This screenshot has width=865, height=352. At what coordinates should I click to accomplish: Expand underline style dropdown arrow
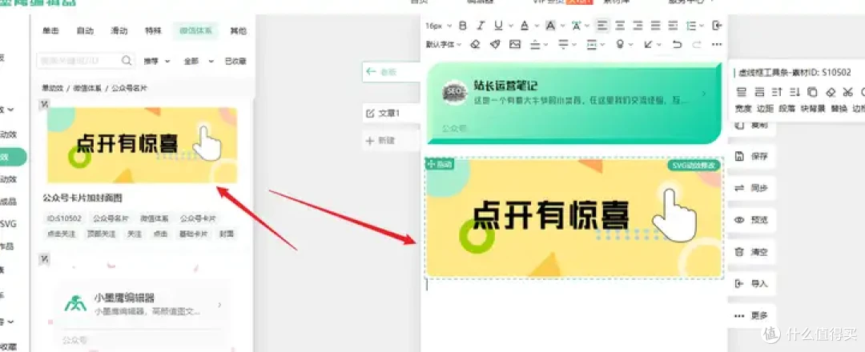pyautogui.click(x=510, y=26)
